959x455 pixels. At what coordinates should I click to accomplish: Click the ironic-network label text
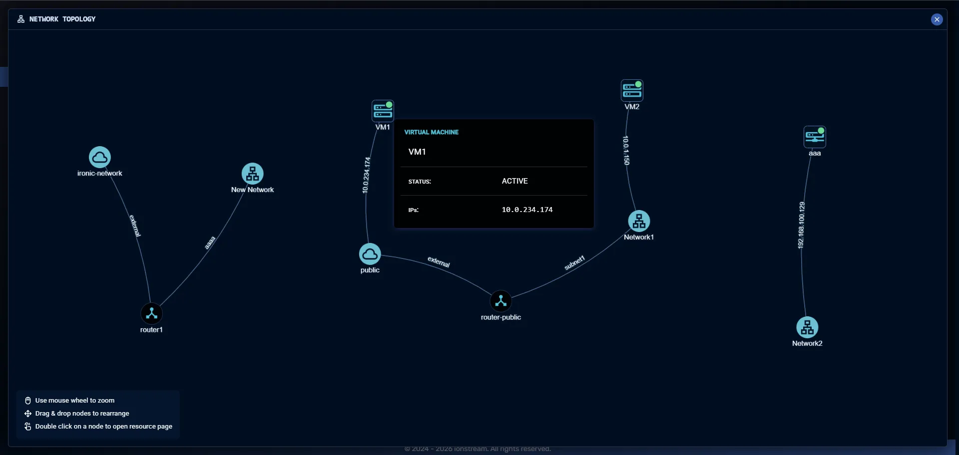(100, 173)
